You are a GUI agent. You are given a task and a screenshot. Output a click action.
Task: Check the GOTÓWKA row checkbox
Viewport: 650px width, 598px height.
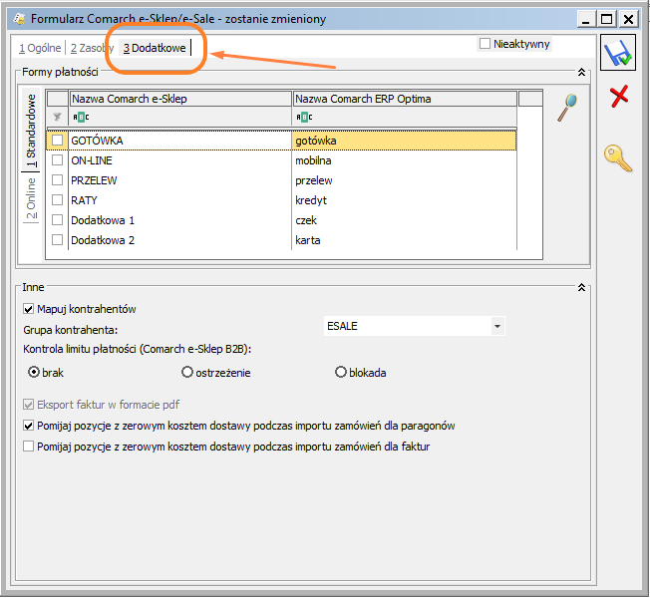(x=57, y=141)
